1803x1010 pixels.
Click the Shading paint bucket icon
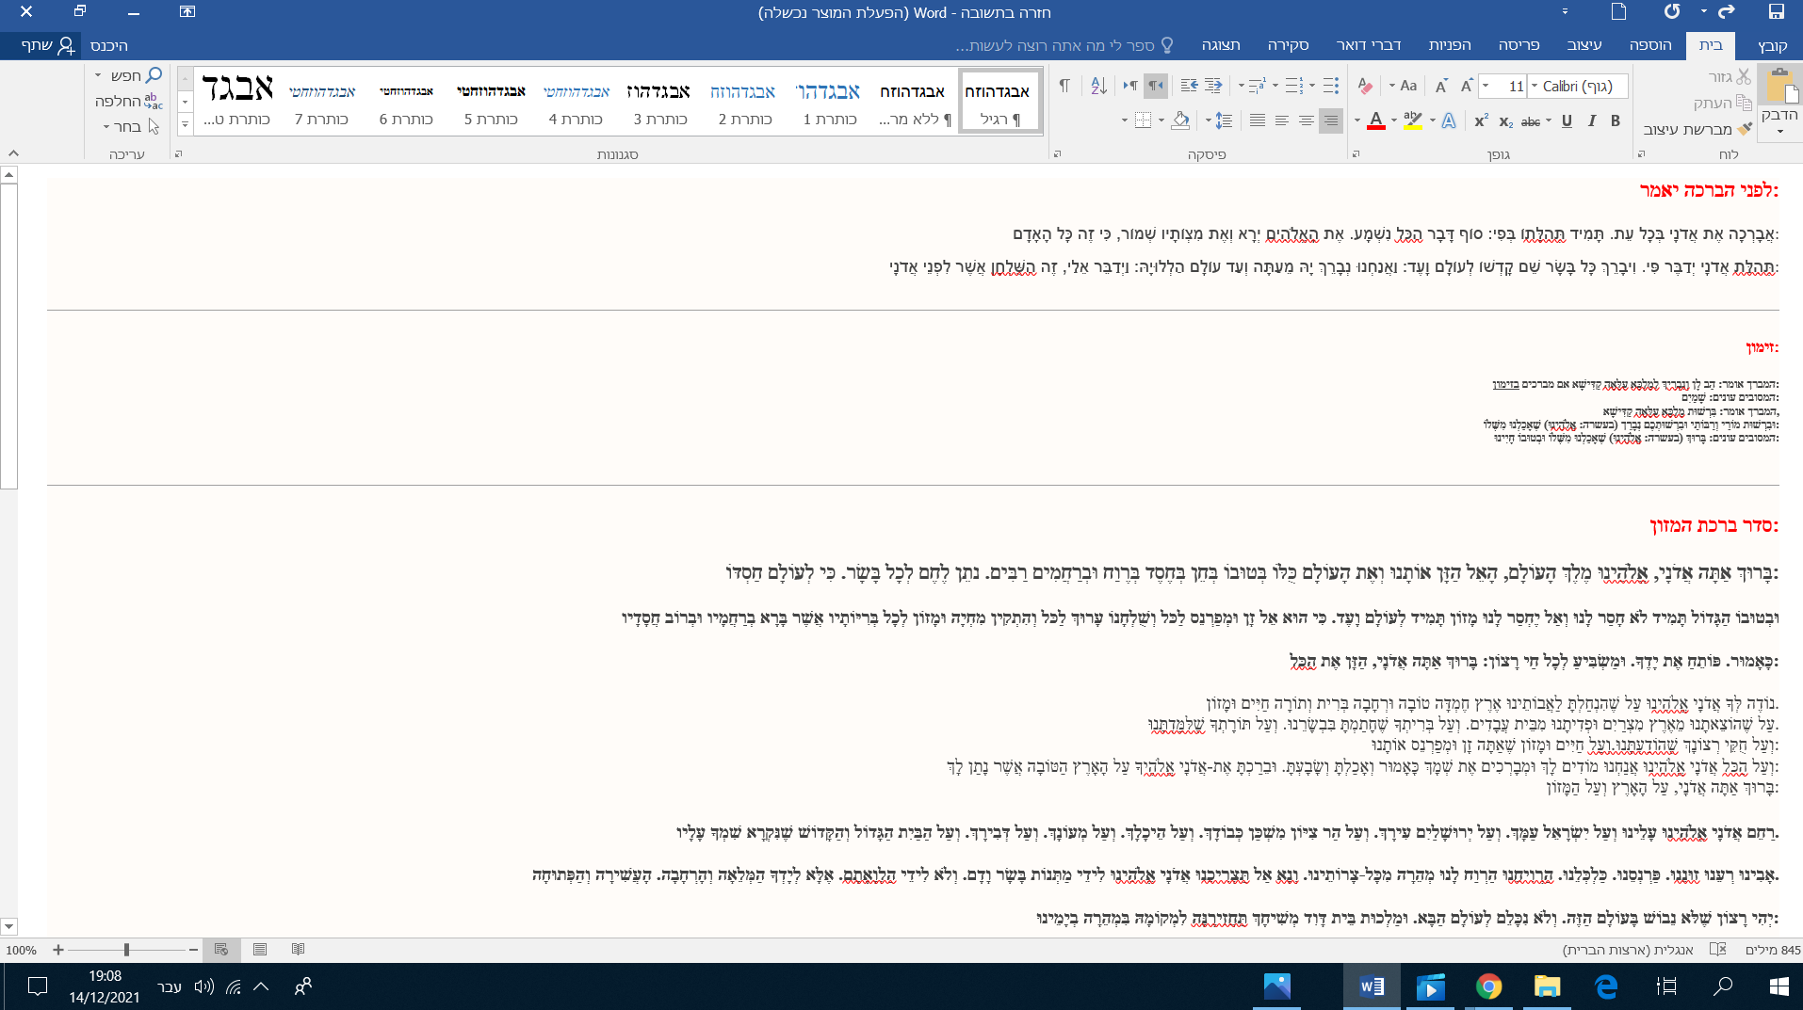click(1180, 120)
